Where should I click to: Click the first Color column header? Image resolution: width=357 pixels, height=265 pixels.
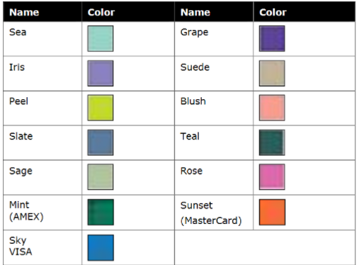pyautogui.click(x=101, y=12)
